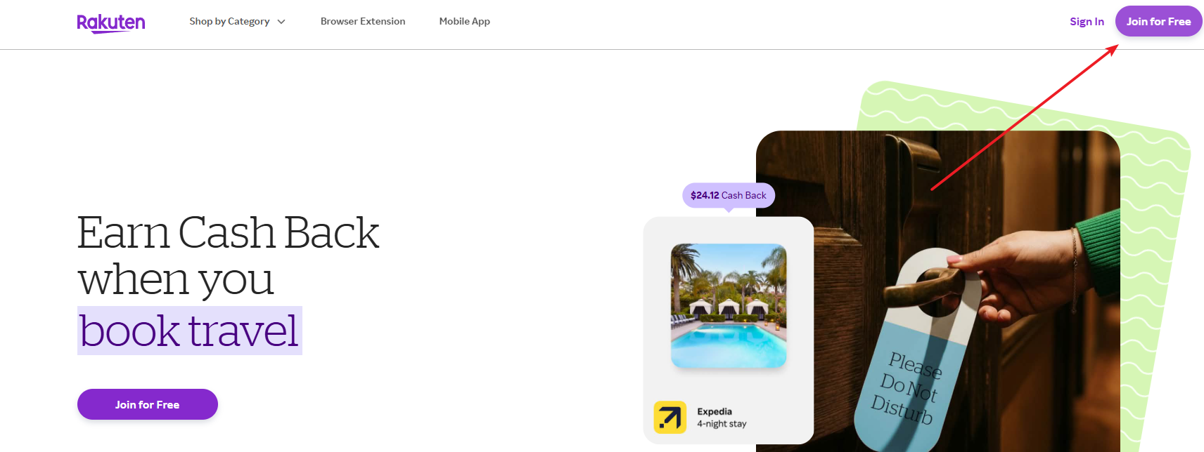Click the Rakuten logo
Viewport: 1204px width, 452px height.
click(111, 23)
